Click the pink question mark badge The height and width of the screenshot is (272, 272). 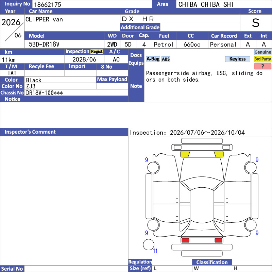pyautogui.click(x=262, y=66)
